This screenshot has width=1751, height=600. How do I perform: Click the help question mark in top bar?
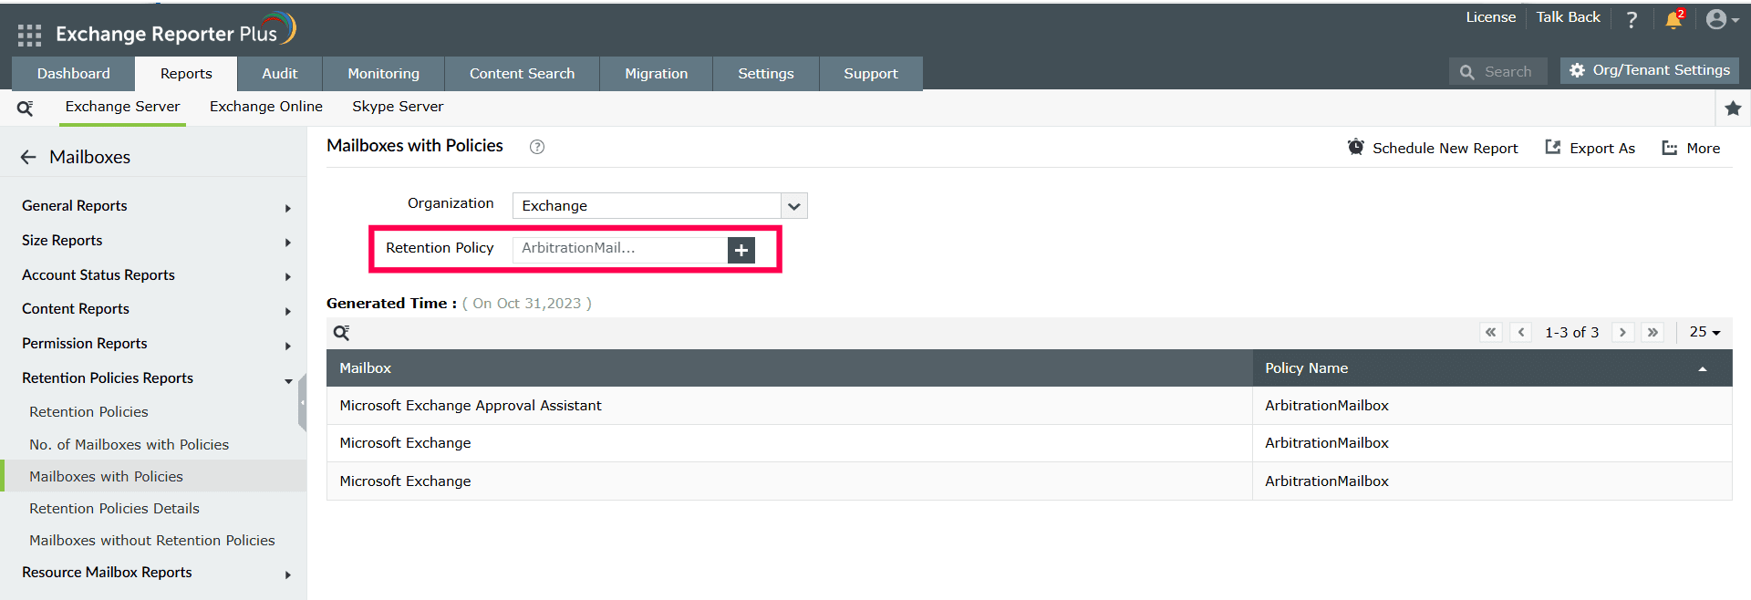(x=1632, y=19)
